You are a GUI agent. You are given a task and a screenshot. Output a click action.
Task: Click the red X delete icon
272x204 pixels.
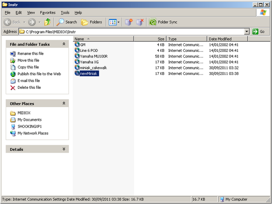(13, 88)
